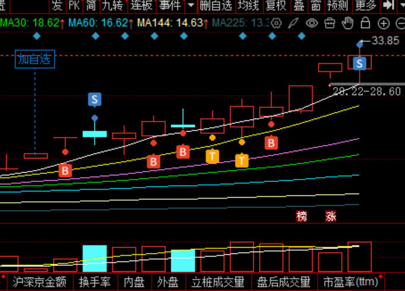This screenshot has width=405, height=291.
Task: Toggle the chart lock icon
Action: (x=366, y=23)
